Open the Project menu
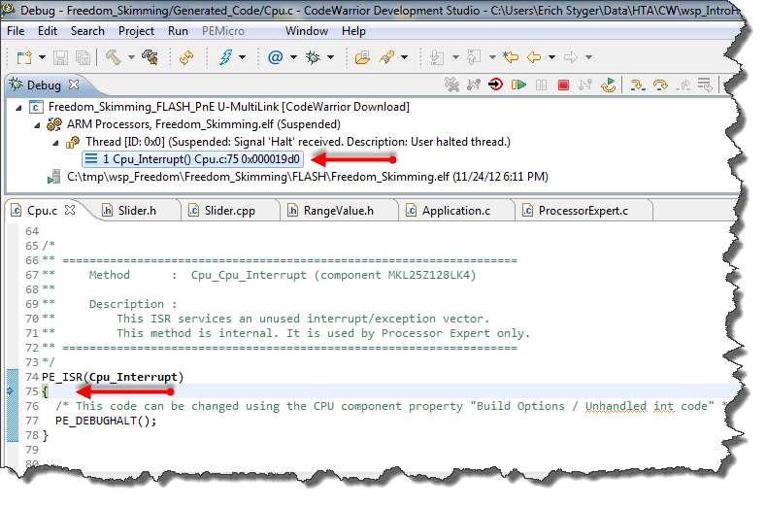This screenshot has height=507, width=767. (x=136, y=31)
